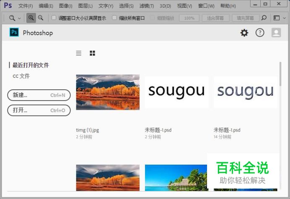The height and width of the screenshot is (199, 290).
Task: Open the 帮助(H) menu
Action: pos(228,6)
